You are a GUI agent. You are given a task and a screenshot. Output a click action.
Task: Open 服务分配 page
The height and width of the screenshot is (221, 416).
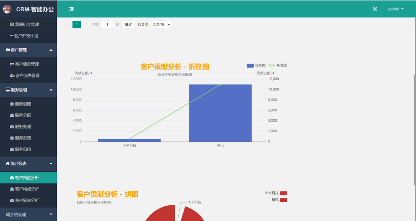pyautogui.click(x=28, y=115)
